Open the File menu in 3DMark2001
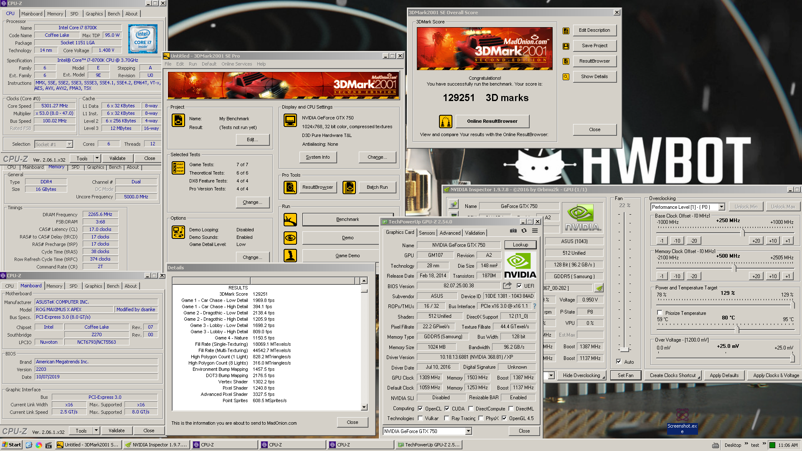802x451 pixels. (x=168, y=64)
